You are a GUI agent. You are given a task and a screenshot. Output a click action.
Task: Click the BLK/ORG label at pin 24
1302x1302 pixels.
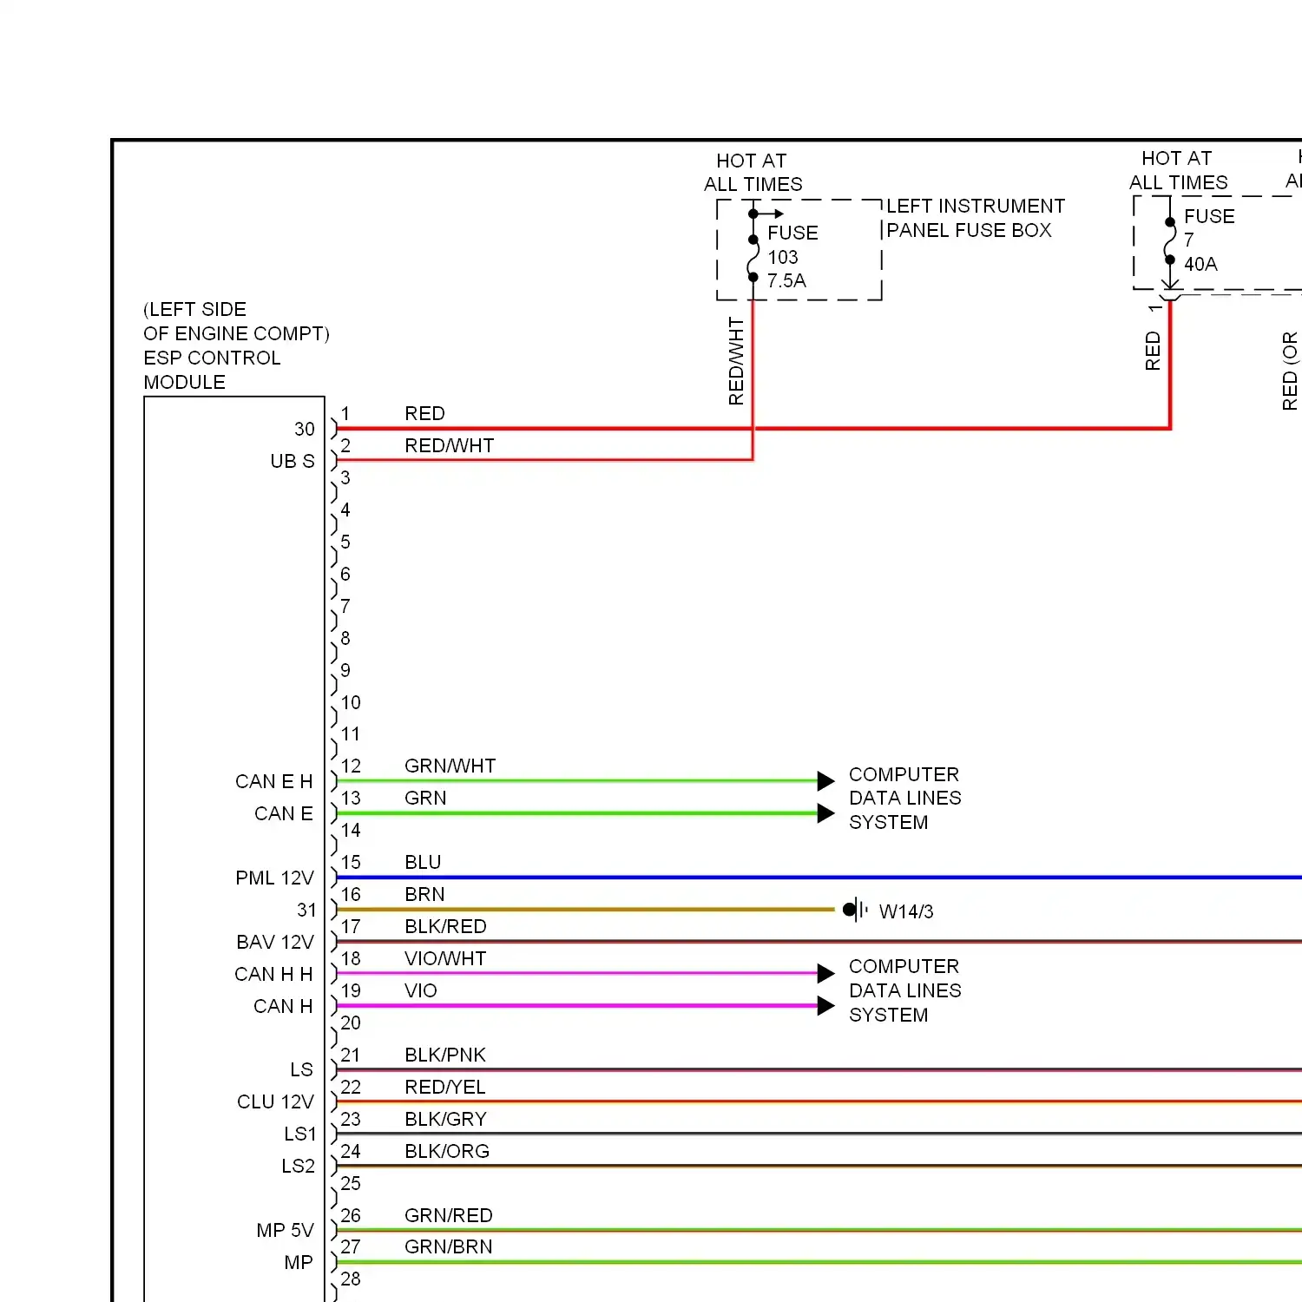click(447, 1151)
